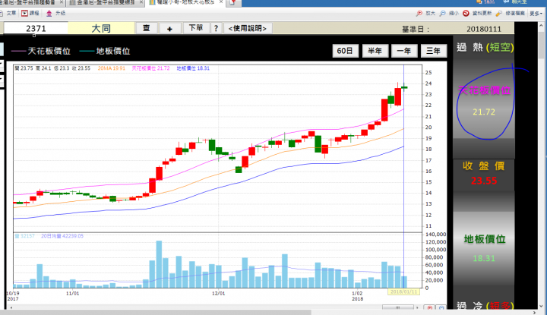Refresh data with the red 資料更新 icon
This screenshot has height=315, width=547.
pos(466,13)
